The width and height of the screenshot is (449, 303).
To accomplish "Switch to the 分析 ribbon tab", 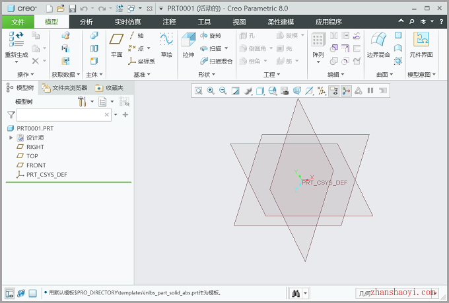I will tap(86, 22).
